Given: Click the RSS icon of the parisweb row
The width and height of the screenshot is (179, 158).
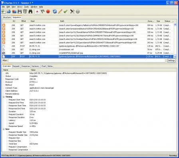Looking at the screenshot, I should (4, 29).
